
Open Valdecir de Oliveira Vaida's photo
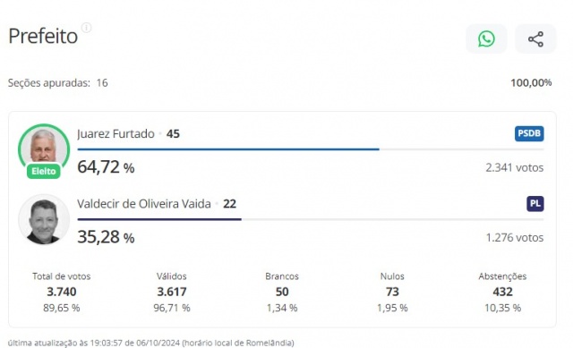pyautogui.click(x=44, y=219)
